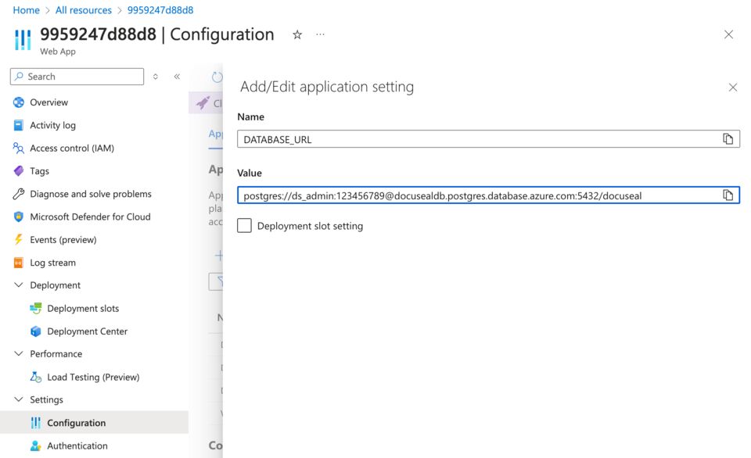Open Log stream

point(52,263)
